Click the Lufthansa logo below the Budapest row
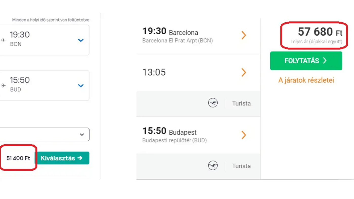The height and width of the screenshot is (199, 354). [x=213, y=166]
